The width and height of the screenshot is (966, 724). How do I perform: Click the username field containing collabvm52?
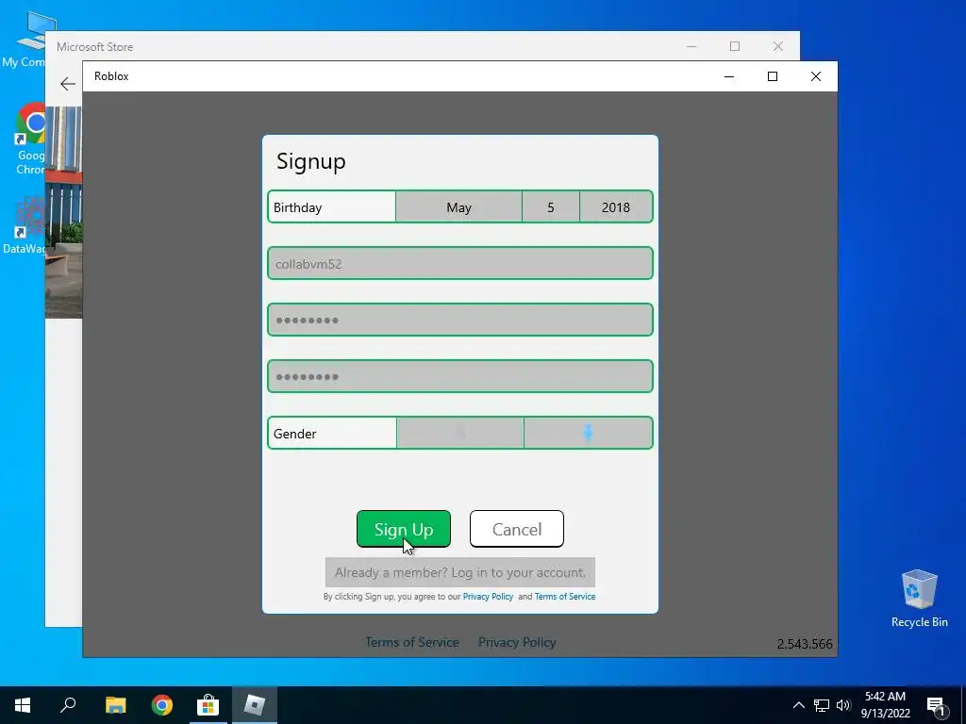click(x=460, y=264)
